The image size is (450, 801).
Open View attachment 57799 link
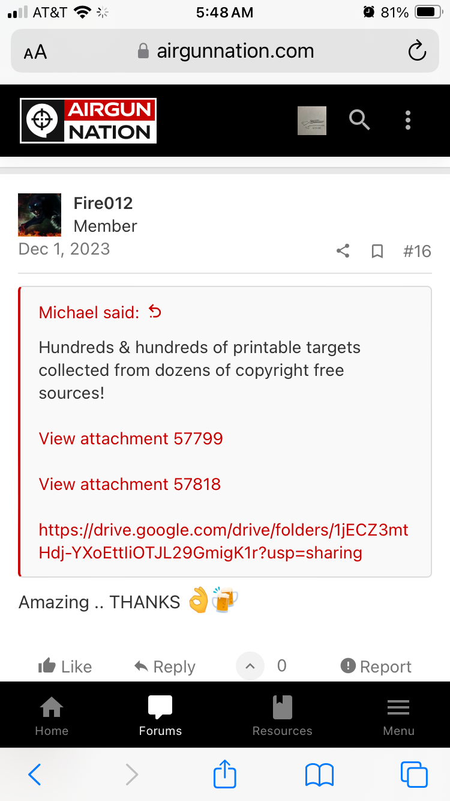click(131, 438)
